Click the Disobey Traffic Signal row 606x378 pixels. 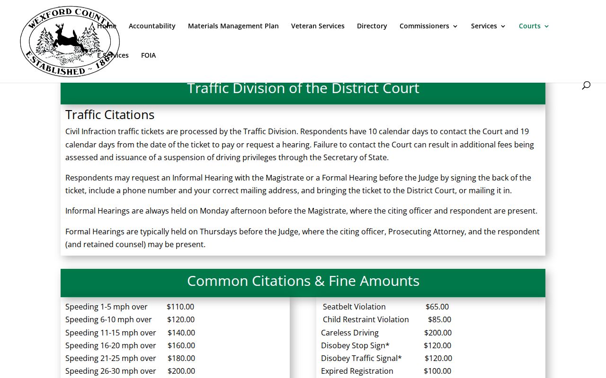point(386,358)
